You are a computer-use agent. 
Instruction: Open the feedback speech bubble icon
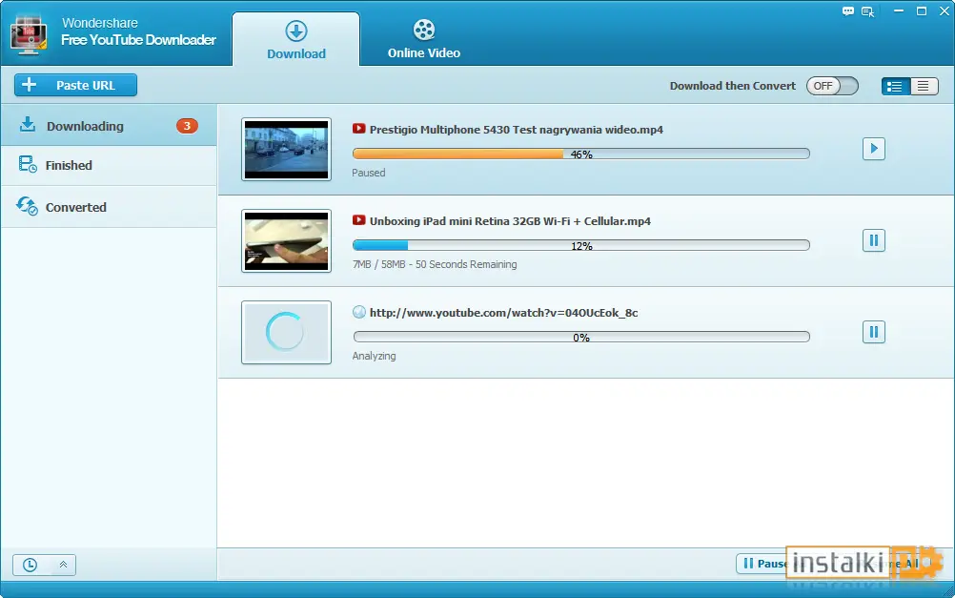click(x=848, y=11)
